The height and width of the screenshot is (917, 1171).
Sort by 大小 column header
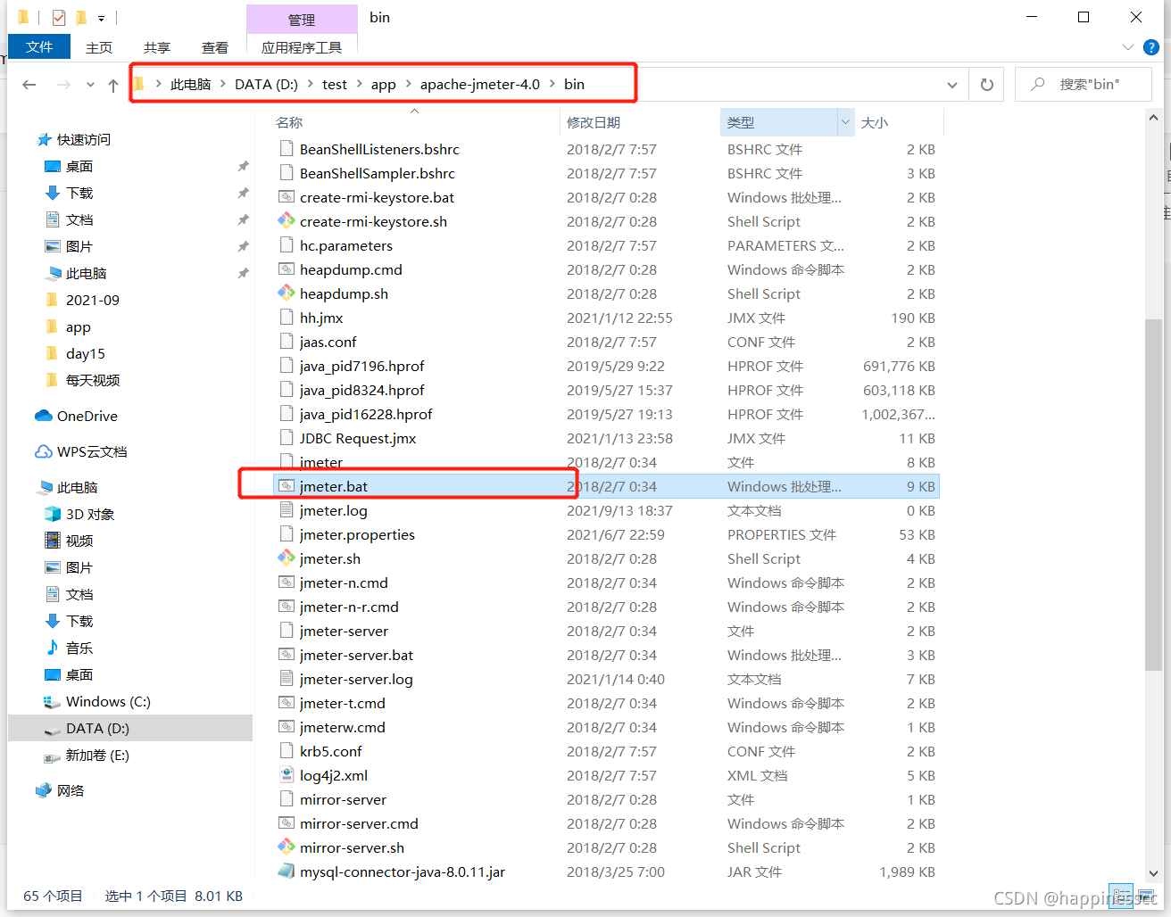875,122
